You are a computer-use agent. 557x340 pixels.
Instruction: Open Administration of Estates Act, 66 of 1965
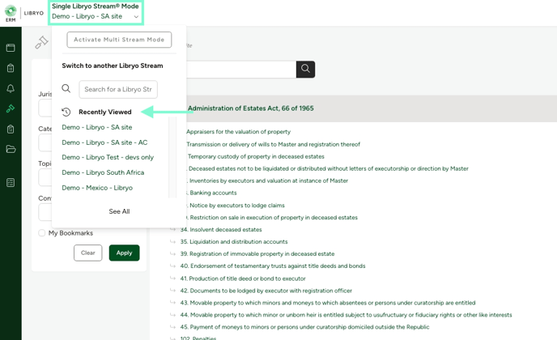point(251,108)
